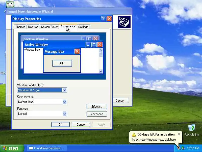Select the Found New Hardware taskbar button
The height and width of the screenshot is (152, 202).
tap(47, 148)
